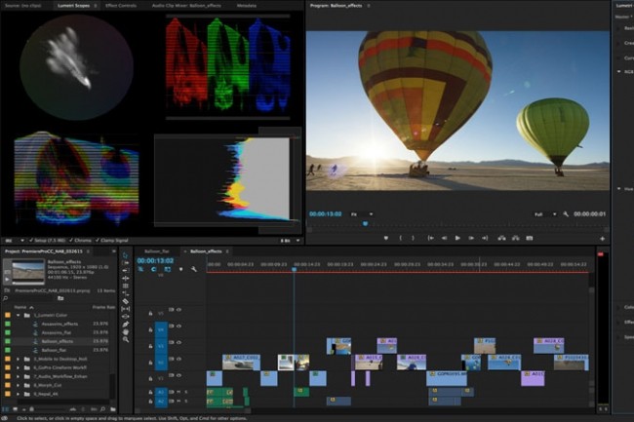Image resolution: width=634 pixels, height=422 pixels.
Task: Click timeline playhead on the time ruler
Action: point(294,269)
